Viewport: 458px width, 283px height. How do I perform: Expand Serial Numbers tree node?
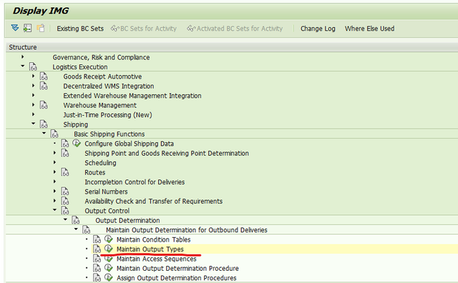[54, 191]
